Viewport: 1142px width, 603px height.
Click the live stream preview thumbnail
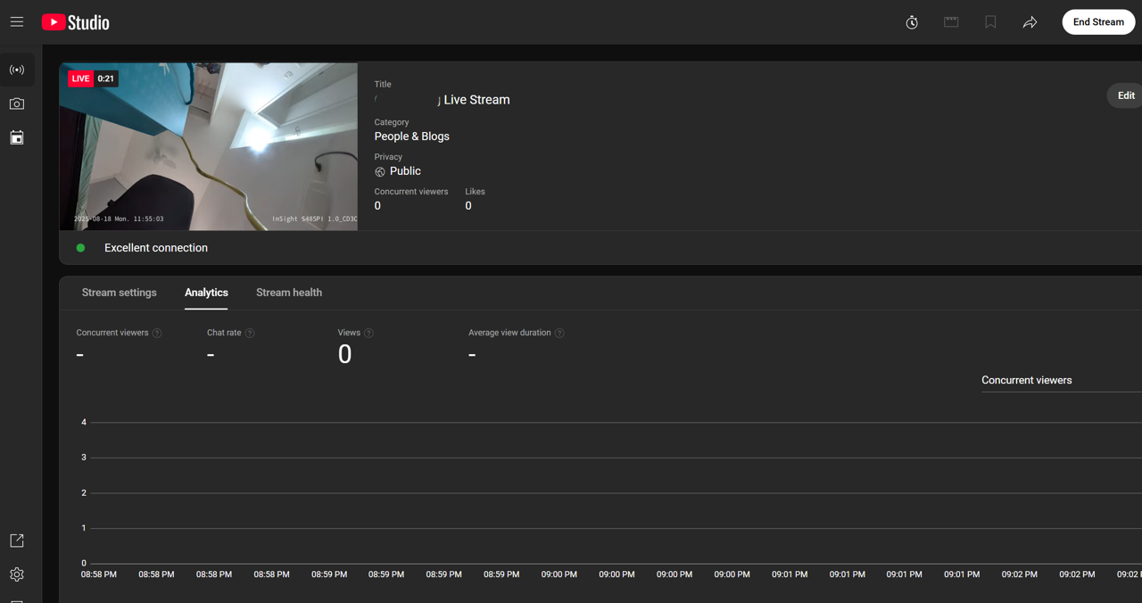coord(209,146)
